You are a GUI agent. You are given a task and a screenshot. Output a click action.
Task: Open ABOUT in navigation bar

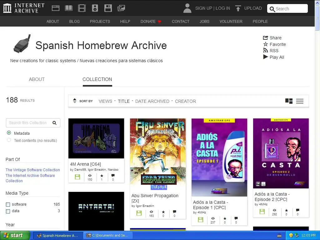[52, 22]
